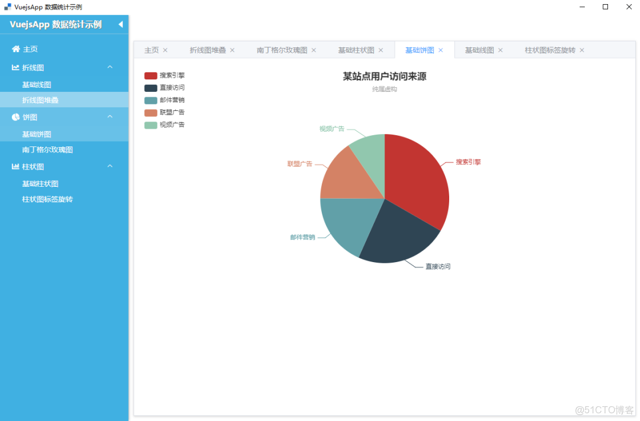640x421 pixels.
Task: Close the 折线图堆叠 tab
Action: click(232, 50)
